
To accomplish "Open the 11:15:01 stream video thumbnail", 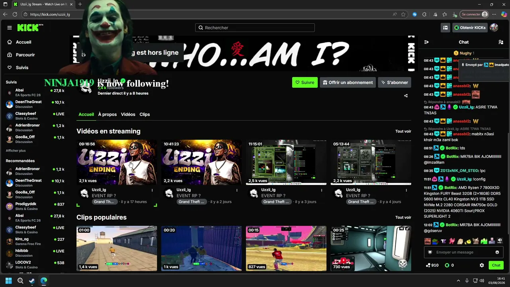I will (286, 162).
